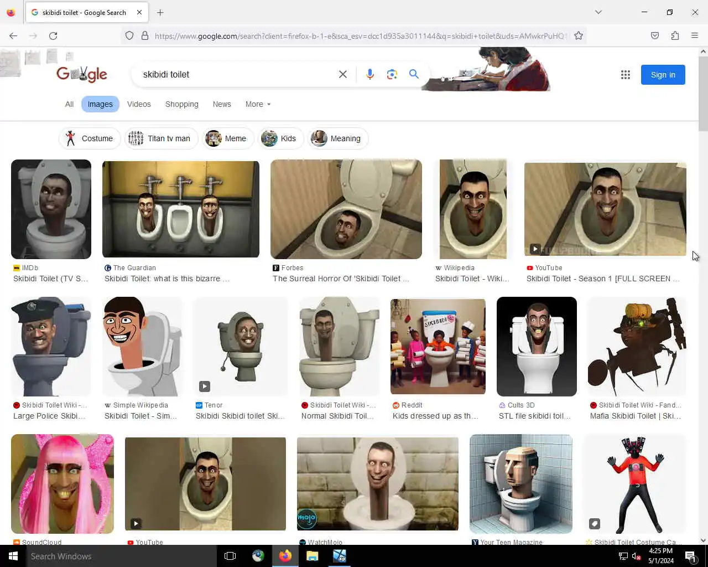Image resolution: width=708 pixels, height=567 pixels.
Task: Open the pink hair SoundCloud thumbnail
Action: (x=63, y=484)
